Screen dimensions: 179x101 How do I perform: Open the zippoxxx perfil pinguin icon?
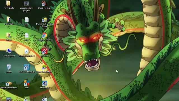click(x=27, y=3)
